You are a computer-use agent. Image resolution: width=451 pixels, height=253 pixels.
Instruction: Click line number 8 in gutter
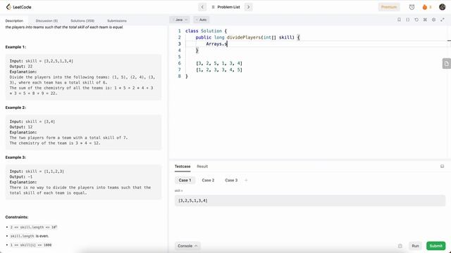(x=179, y=77)
